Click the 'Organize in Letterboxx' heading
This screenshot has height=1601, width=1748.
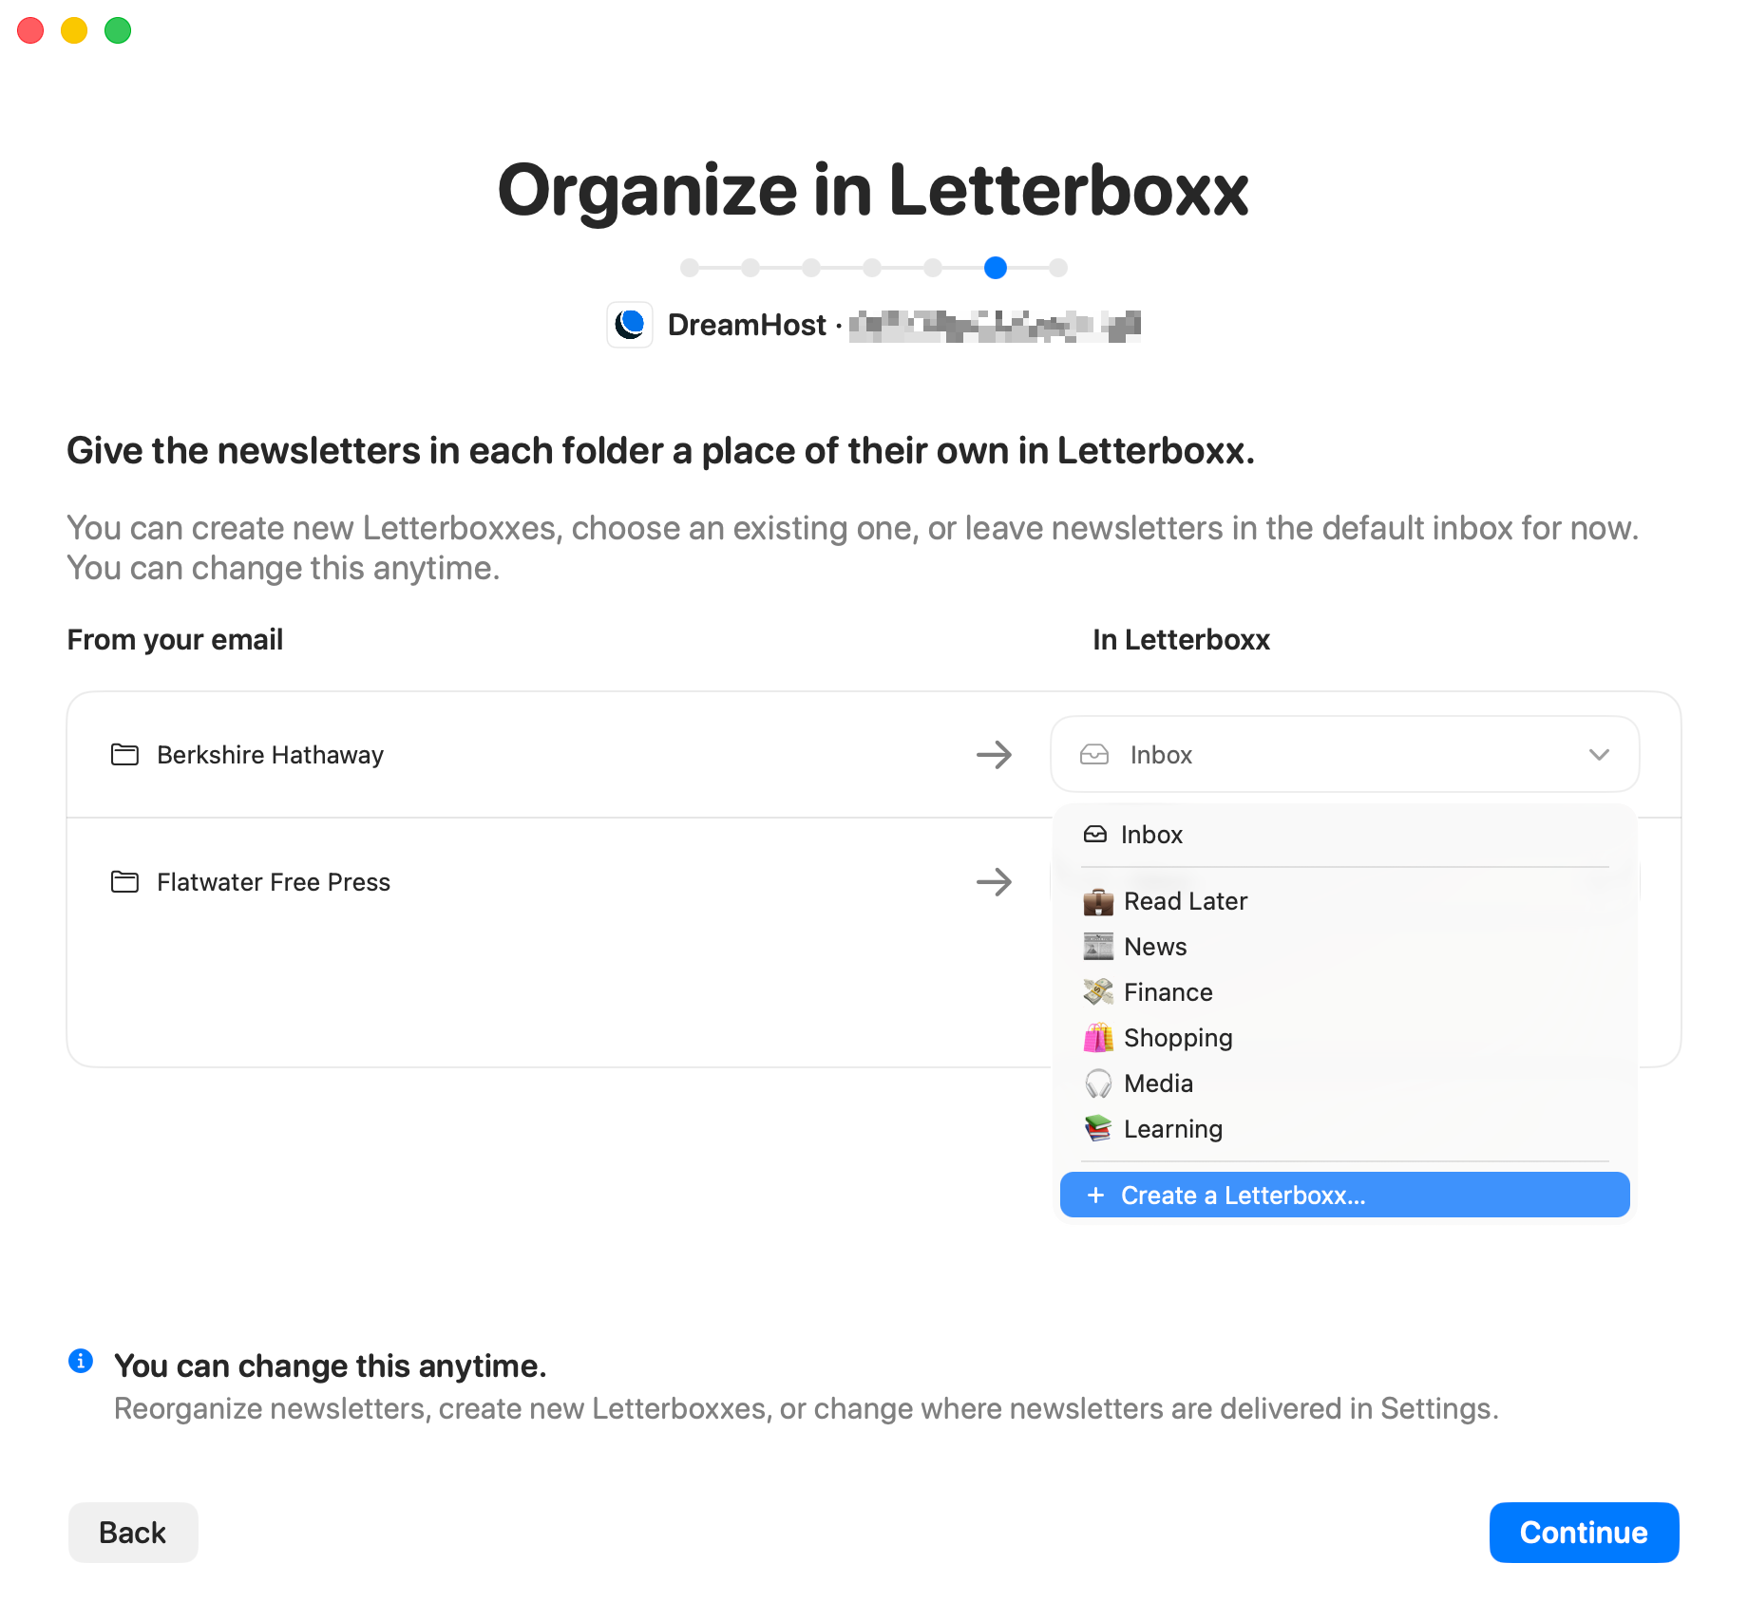pyautogui.click(x=873, y=190)
